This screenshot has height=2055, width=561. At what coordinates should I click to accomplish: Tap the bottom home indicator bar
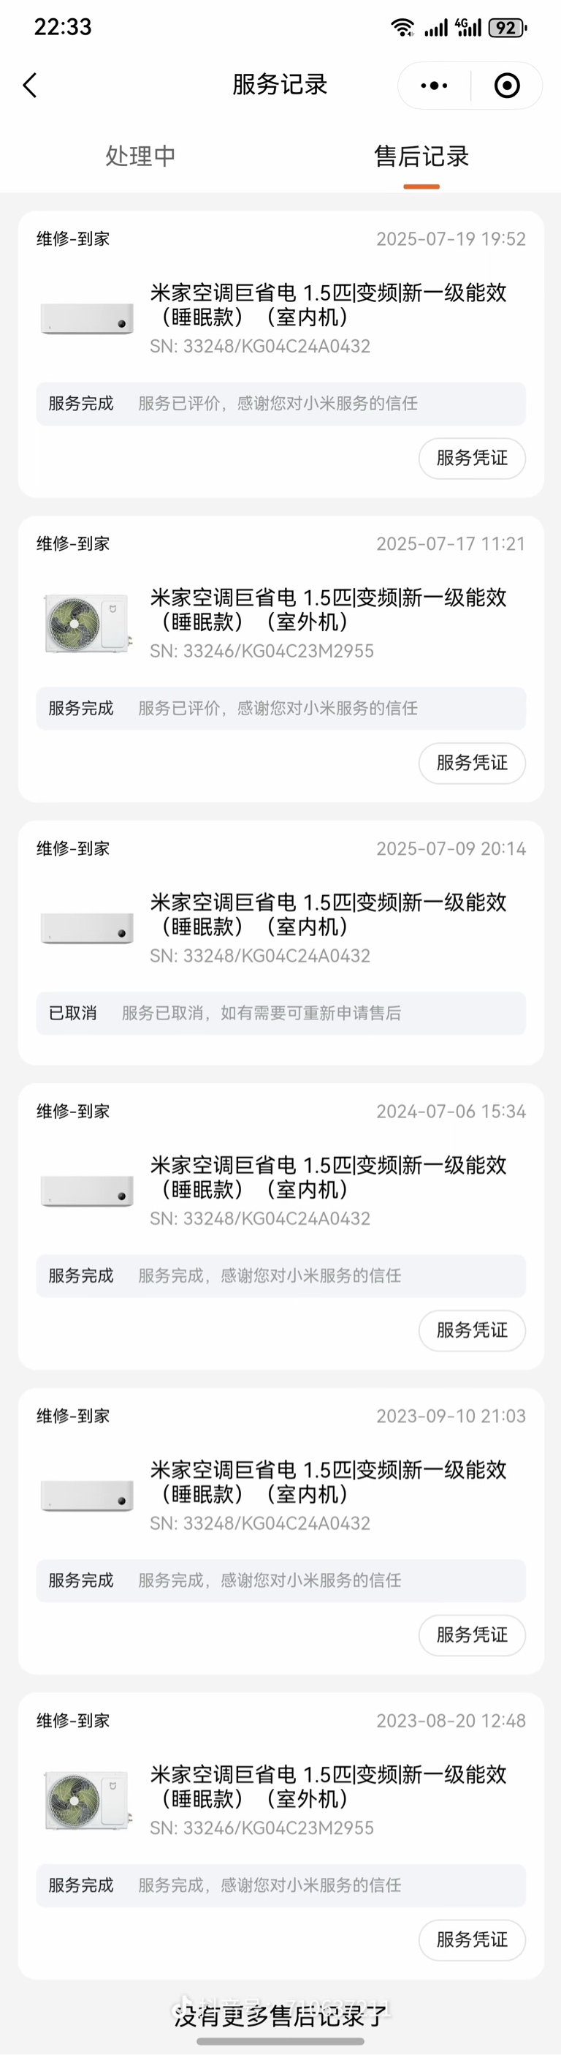click(280, 2041)
